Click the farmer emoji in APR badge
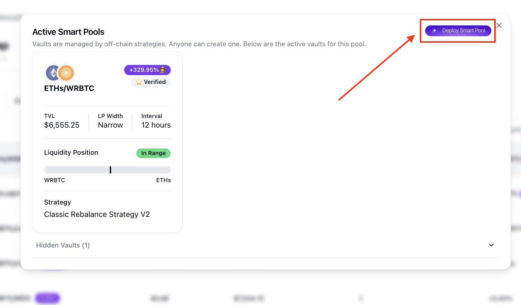 pos(163,70)
